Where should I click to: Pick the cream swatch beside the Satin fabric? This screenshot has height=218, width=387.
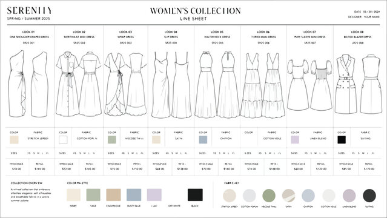click(156, 140)
